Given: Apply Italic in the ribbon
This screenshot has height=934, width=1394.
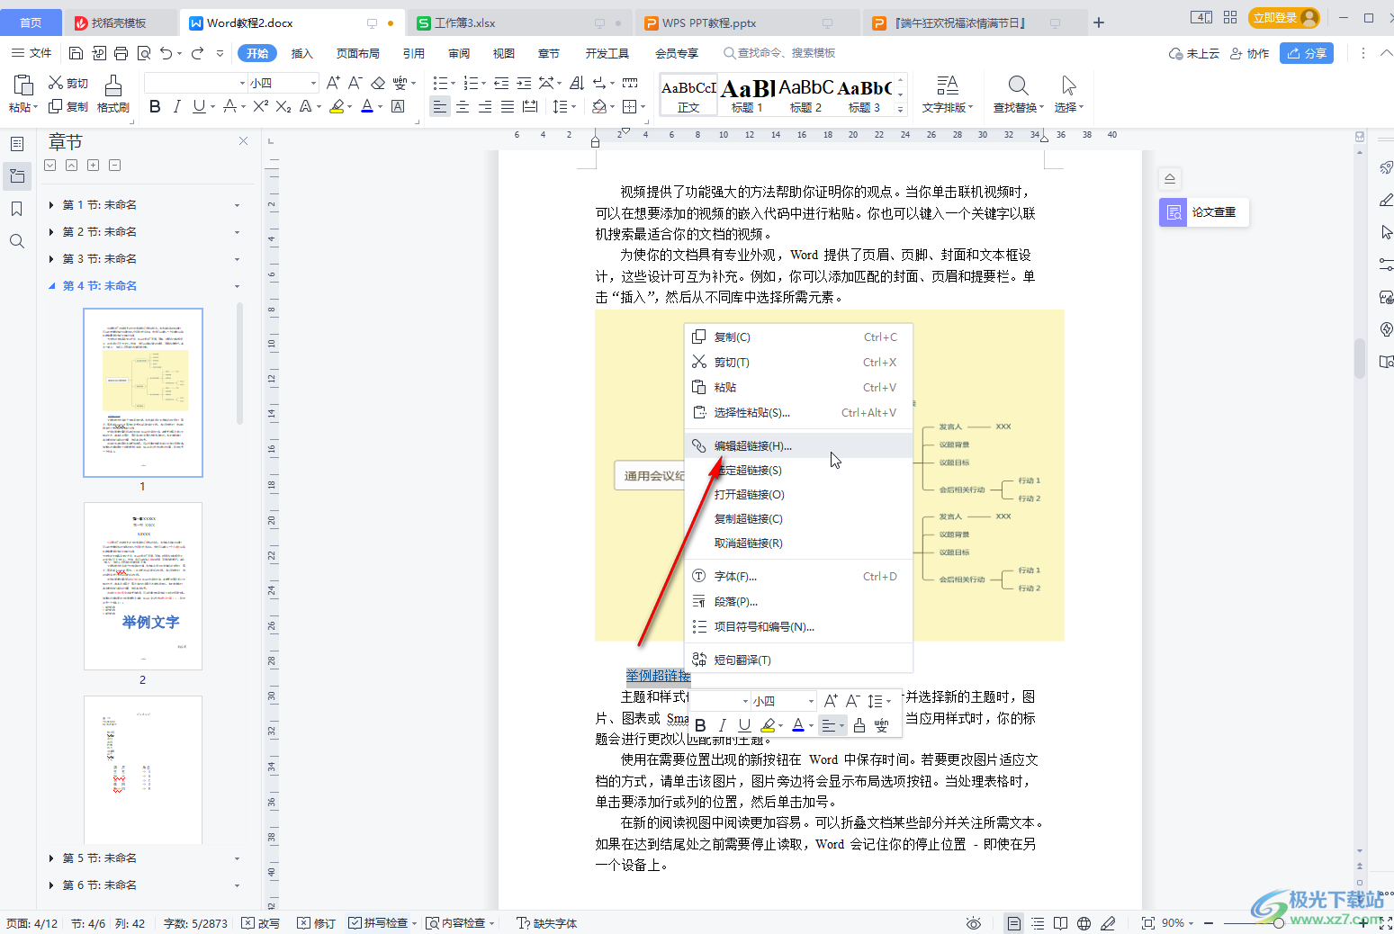Looking at the screenshot, I should [x=177, y=106].
